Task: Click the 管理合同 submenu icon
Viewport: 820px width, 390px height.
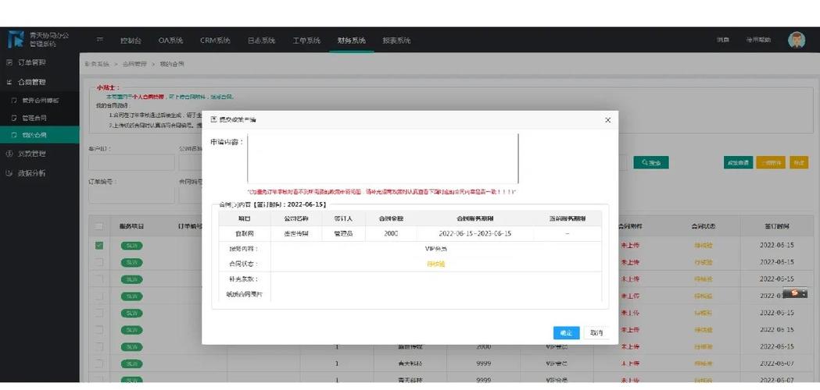Action: click(15, 118)
